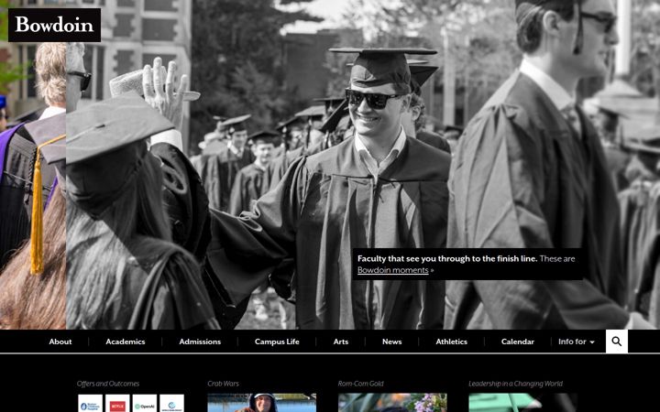Open Leadership in a Changing World heading

click(x=515, y=384)
